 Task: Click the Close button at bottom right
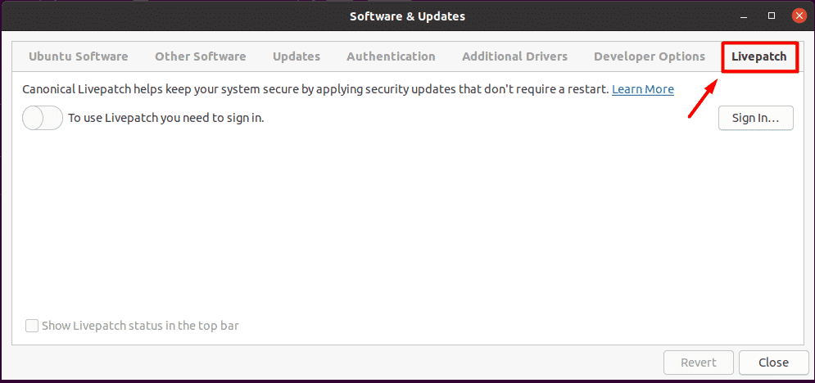coord(773,363)
